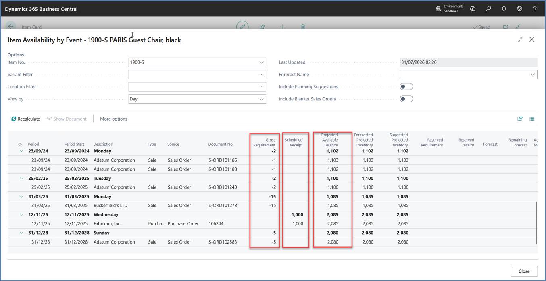The width and height of the screenshot is (546, 281).
Task: Click Recalculate action
Action: pos(25,119)
